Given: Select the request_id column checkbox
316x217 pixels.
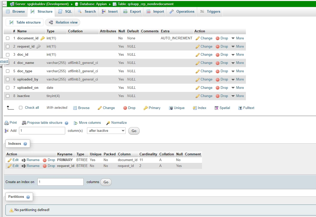Looking at the screenshot, I should [x=8, y=47].
